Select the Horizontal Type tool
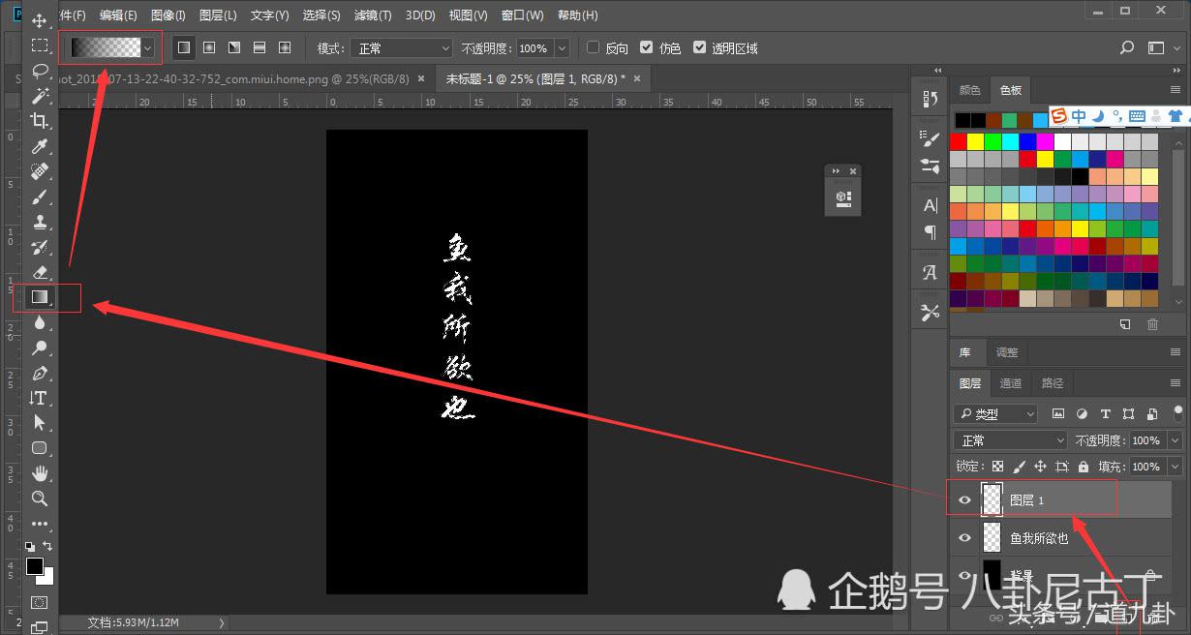Image resolution: width=1191 pixels, height=635 pixels. click(40, 398)
